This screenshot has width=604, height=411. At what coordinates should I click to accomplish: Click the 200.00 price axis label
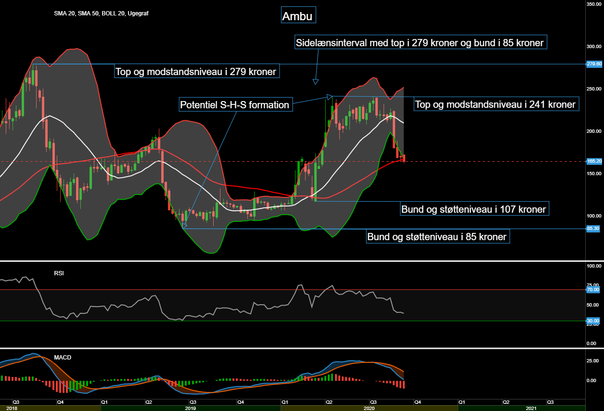[594, 131]
